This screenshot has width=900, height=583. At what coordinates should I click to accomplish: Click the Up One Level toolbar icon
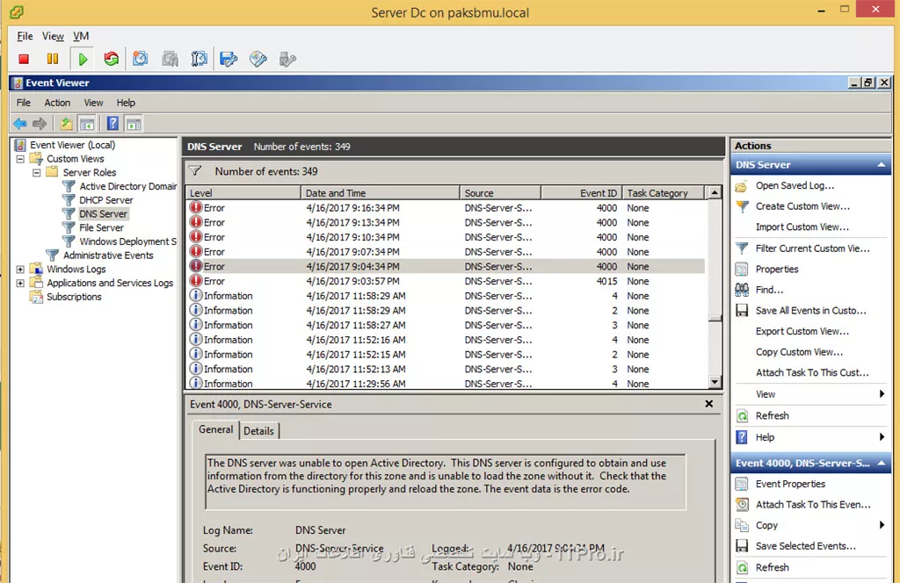pos(67,123)
